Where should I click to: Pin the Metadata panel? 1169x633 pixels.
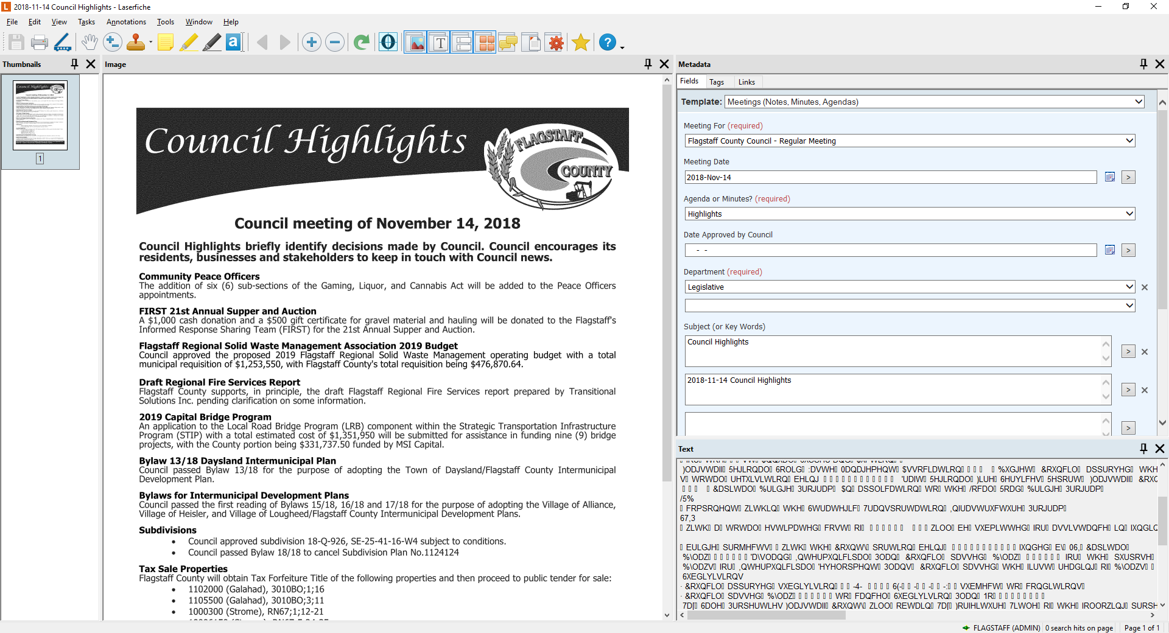(1143, 64)
